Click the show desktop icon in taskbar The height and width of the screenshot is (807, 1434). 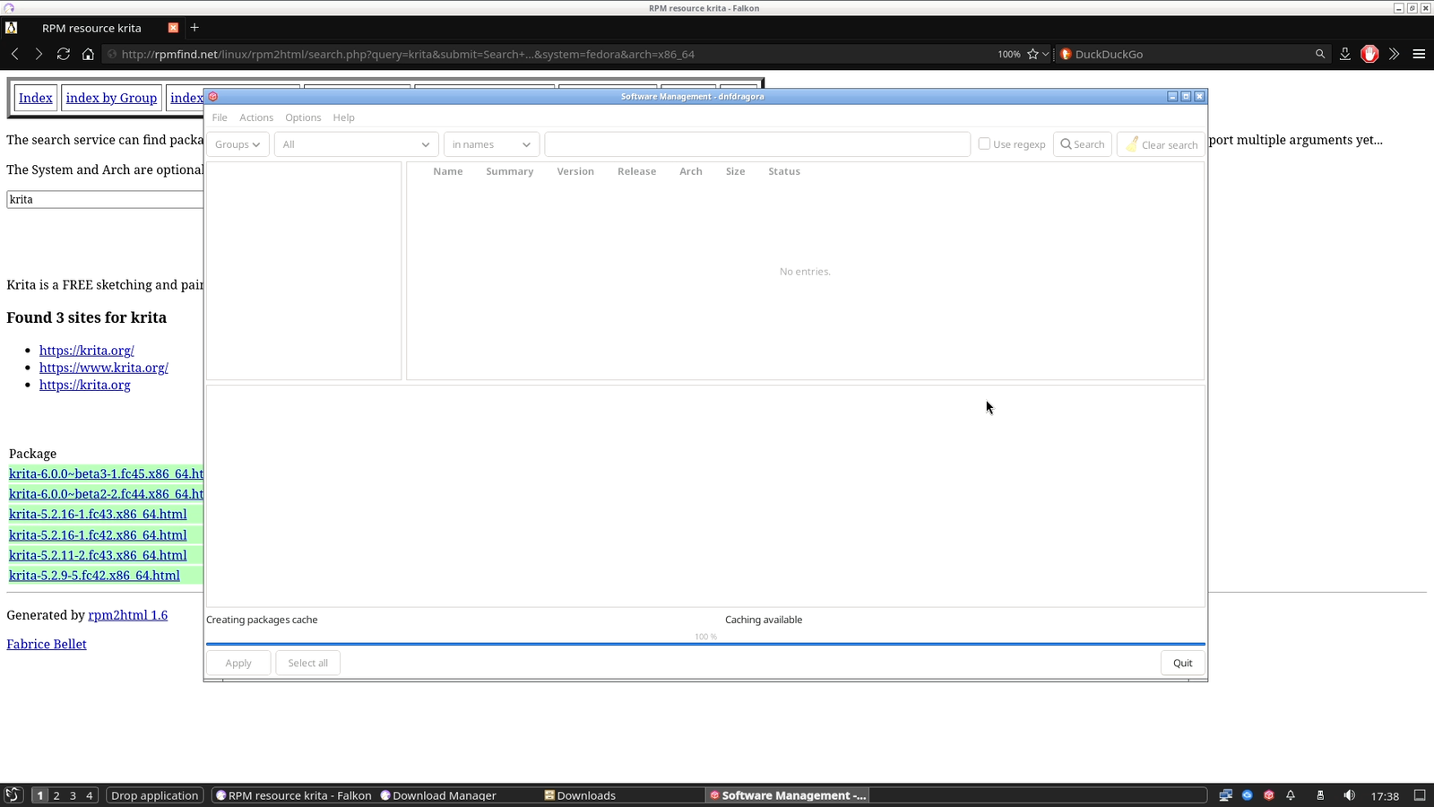tap(1420, 795)
